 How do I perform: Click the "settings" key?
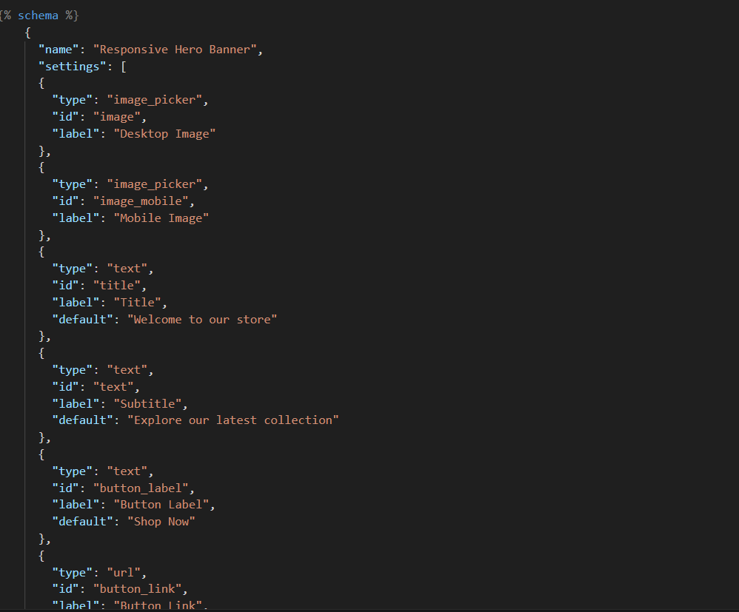coord(73,67)
